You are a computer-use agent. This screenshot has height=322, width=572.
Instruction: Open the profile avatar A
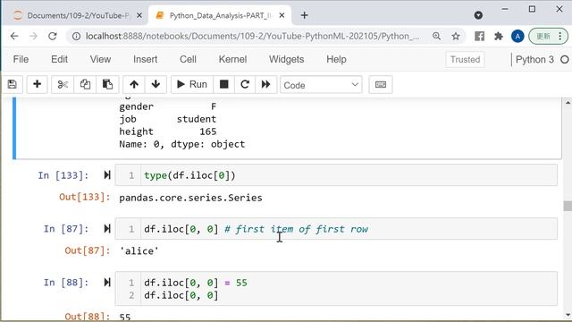(517, 36)
